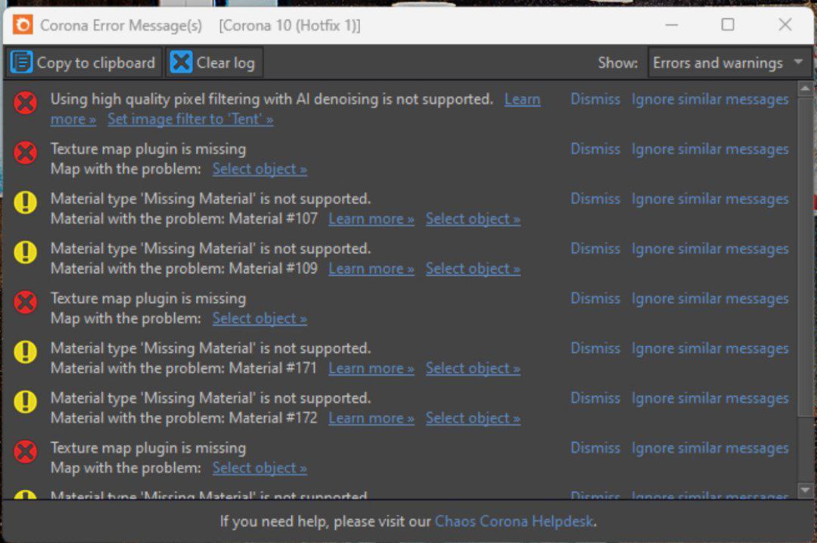Click the Clear log button
This screenshot has height=543, width=817.
click(213, 63)
